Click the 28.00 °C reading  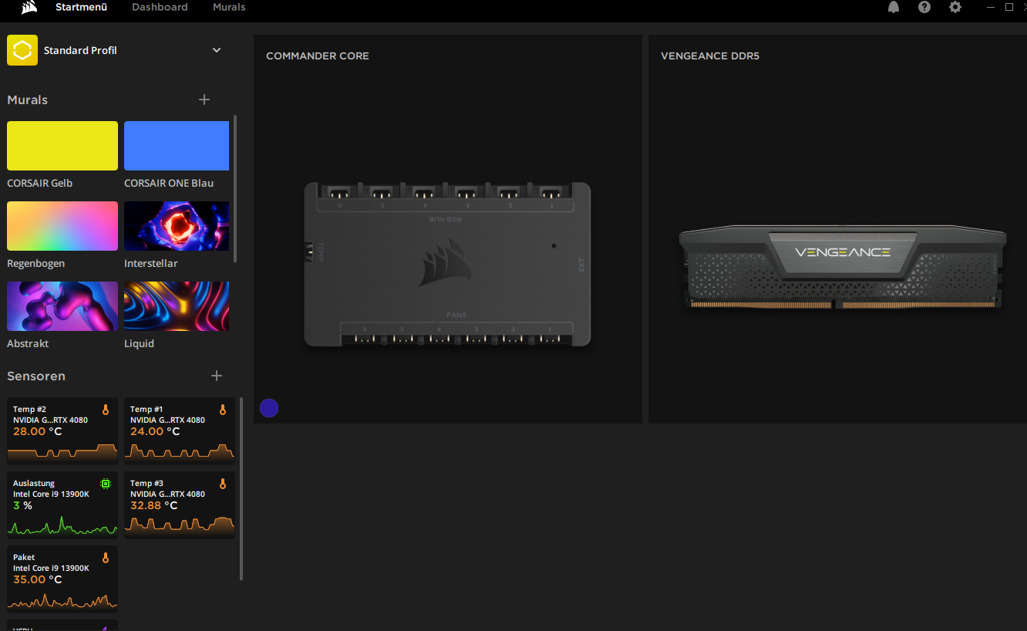point(37,431)
